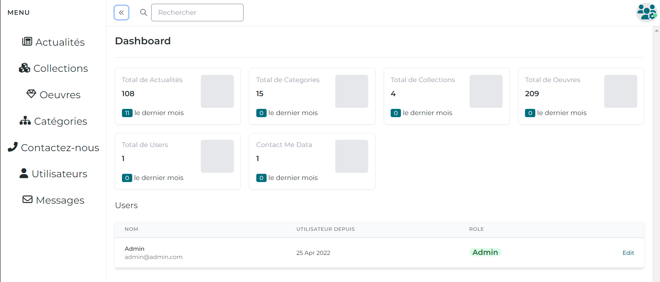Screen dimensions: 660x282
Task: Click the 108 Actualités total value
Action: coord(128,93)
